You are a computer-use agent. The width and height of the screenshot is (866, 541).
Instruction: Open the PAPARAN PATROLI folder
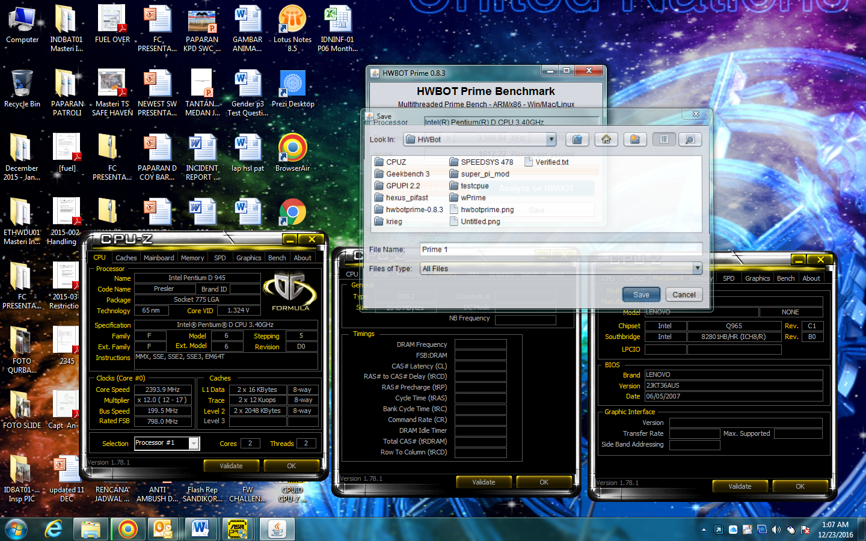tap(67, 93)
